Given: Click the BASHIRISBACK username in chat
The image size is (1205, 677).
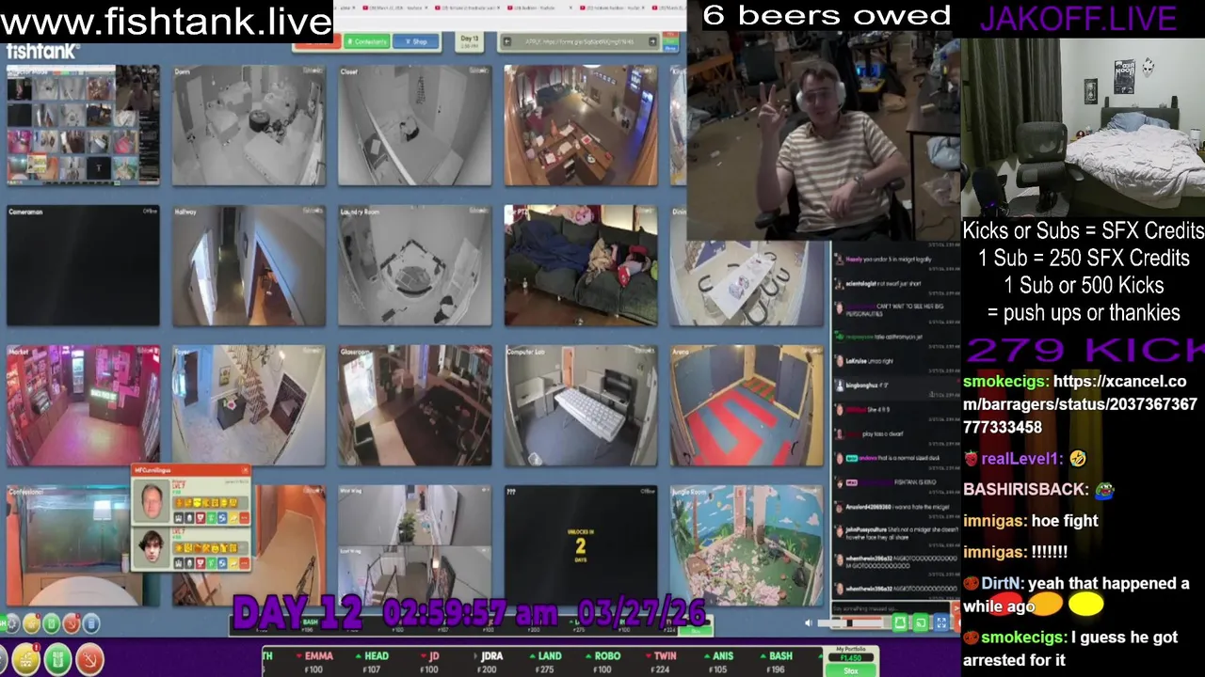Looking at the screenshot, I should (1025, 489).
